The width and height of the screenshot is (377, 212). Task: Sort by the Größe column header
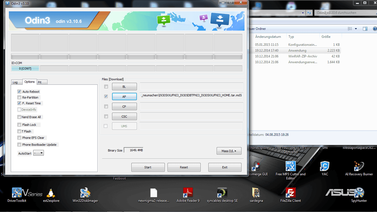tap(331, 36)
